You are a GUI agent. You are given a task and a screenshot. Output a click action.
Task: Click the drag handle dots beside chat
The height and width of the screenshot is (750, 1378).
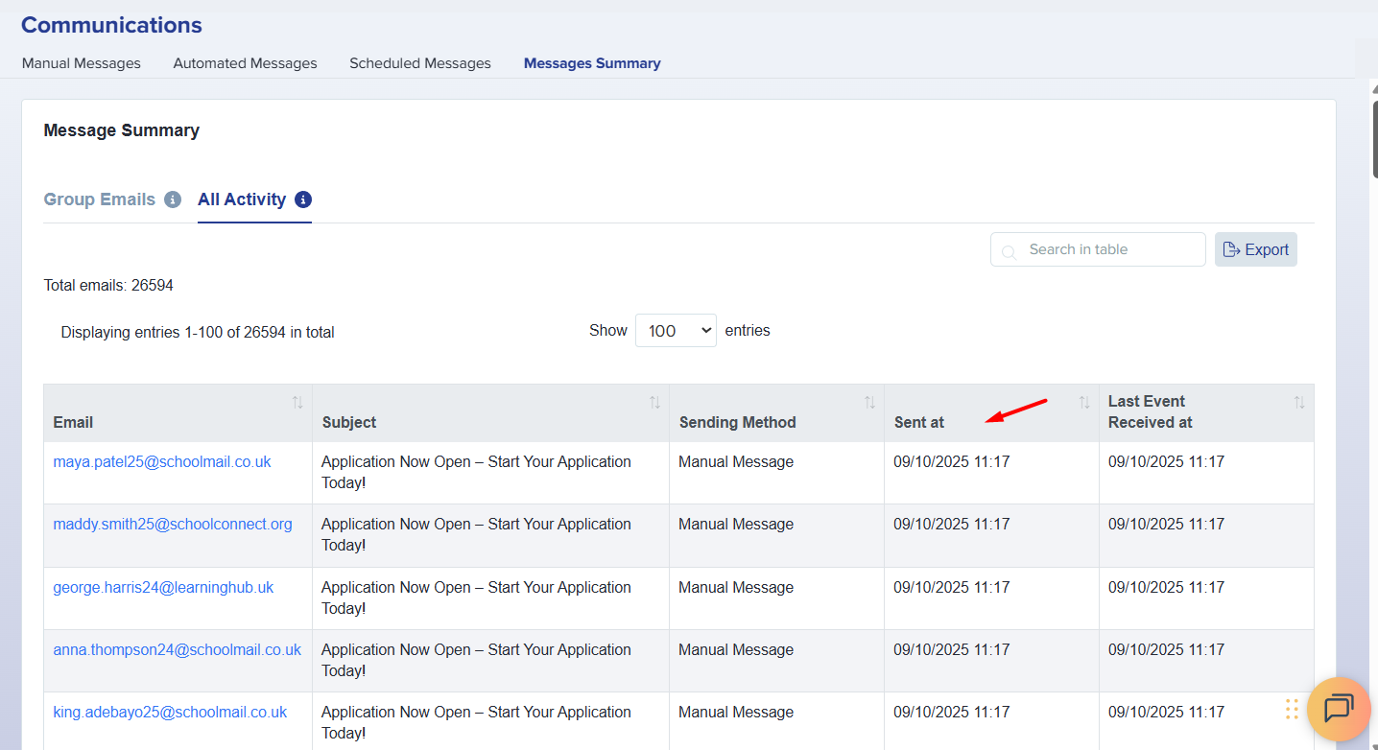click(1292, 710)
